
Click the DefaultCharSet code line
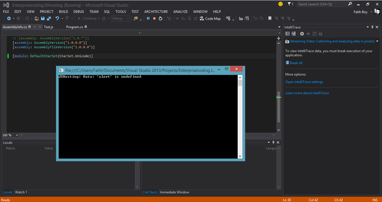[53, 56]
